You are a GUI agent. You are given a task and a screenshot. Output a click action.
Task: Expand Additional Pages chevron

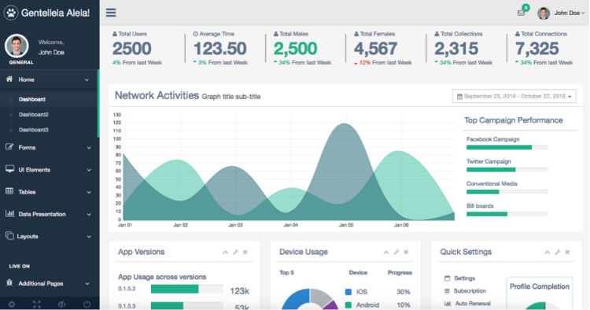(x=87, y=284)
